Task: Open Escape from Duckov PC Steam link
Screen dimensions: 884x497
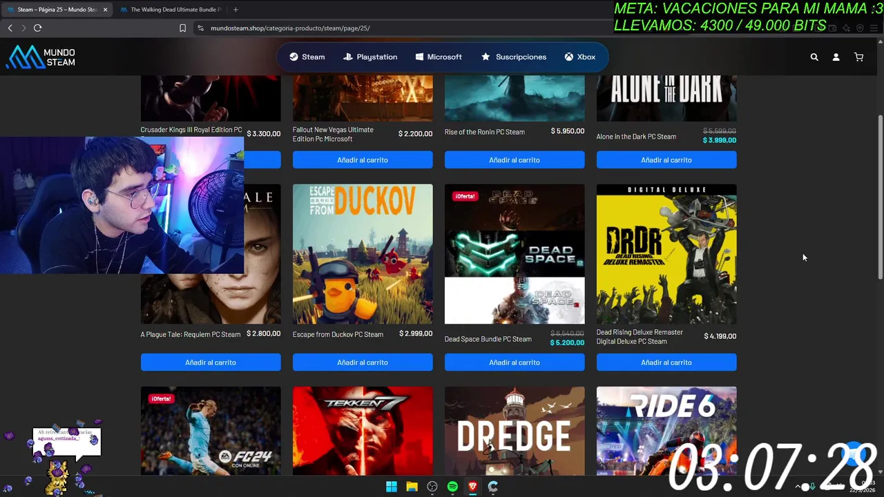Action: [338, 335]
